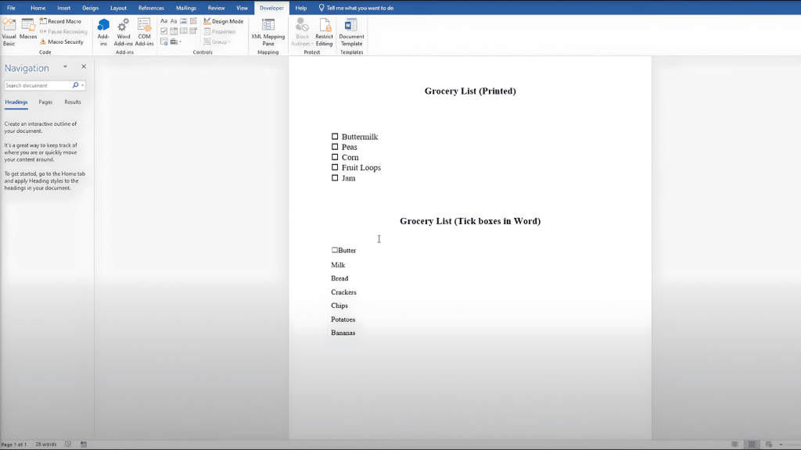Click the Add-ins icon
The height and width of the screenshot is (450, 801).
click(x=102, y=30)
